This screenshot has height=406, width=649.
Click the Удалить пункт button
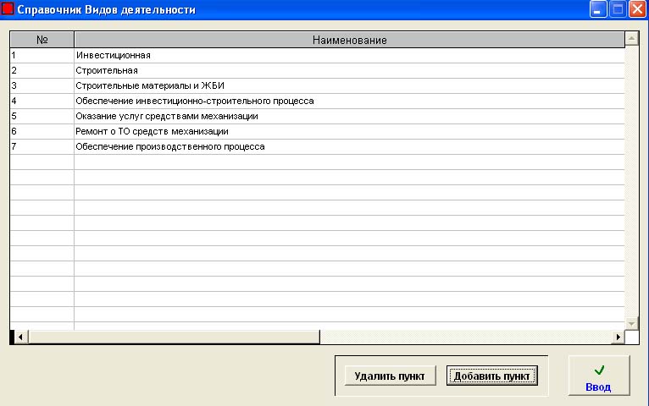[390, 376]
